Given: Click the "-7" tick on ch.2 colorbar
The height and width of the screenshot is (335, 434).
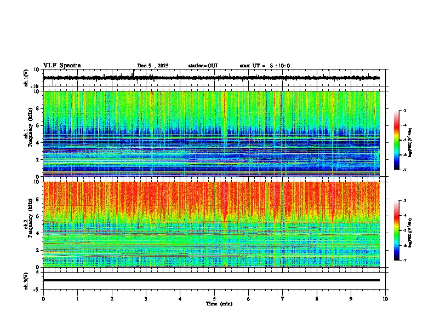Looking at the screenshot, I should [404, 260].
